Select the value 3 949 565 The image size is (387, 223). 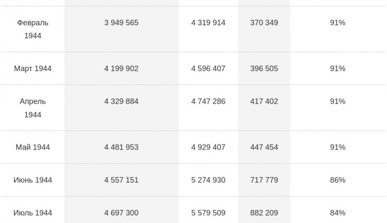tap(121, 23)
